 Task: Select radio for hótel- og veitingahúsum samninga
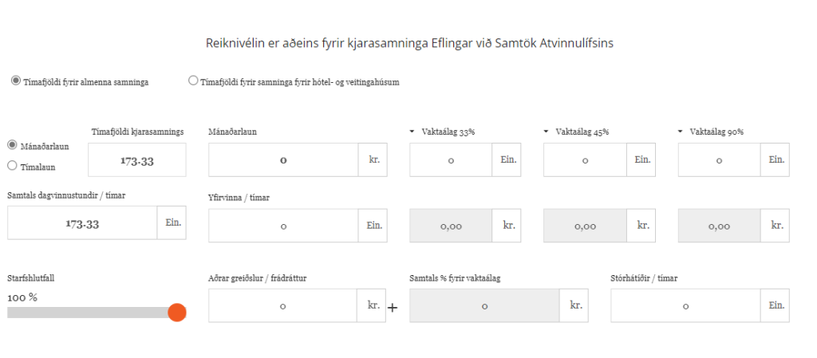coord(193,81)
